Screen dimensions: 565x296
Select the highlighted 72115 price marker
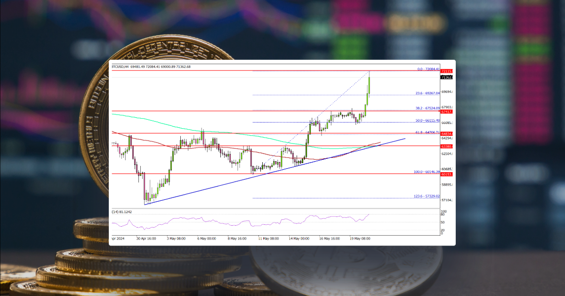click(x=445, y=70)
